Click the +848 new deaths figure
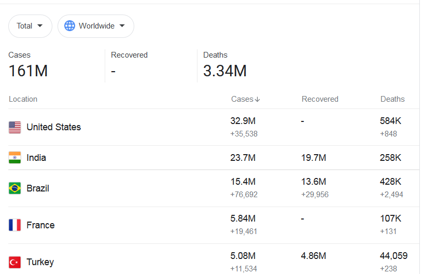The height and width of the screenshot is (274, 424). [x=388, y=134]
